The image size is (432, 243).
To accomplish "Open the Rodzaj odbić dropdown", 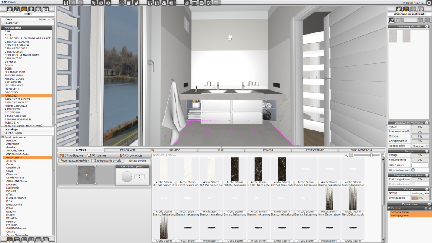I will [x=420, y=146].
